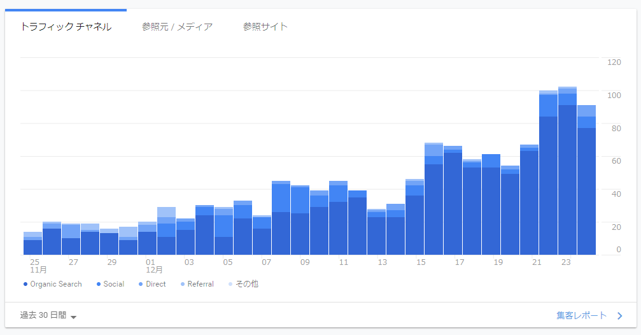Click the x-axis date label 17
Viewport: 641px width, 335px height.
(460, 262)
